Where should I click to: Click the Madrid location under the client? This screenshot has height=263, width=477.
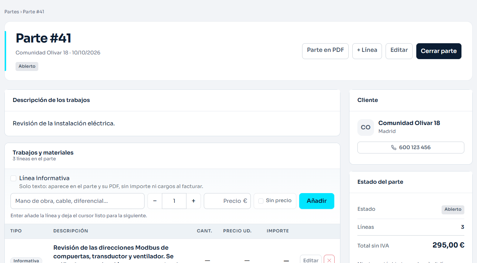(387, 131)
